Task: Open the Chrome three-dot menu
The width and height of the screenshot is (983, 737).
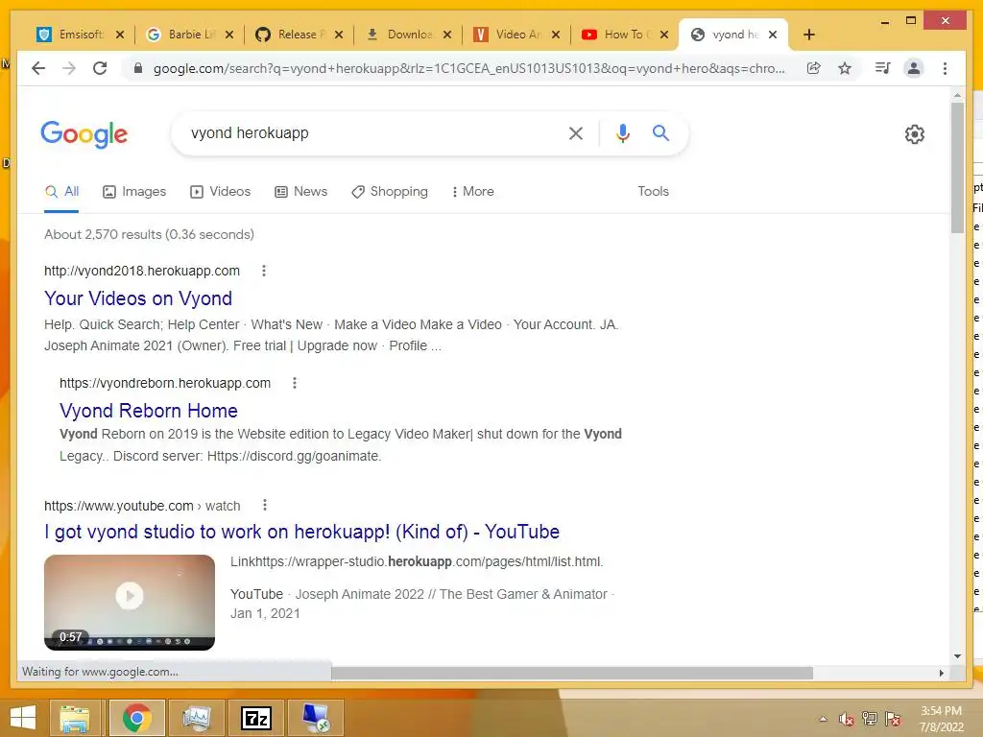Action: coord(945,68)
